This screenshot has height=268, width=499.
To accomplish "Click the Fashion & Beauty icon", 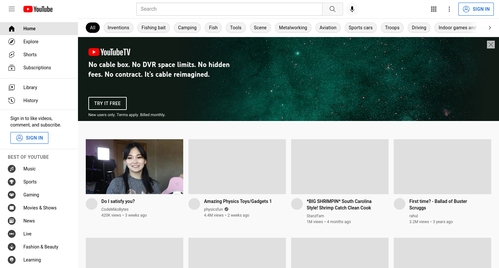I will click(12, 247).
